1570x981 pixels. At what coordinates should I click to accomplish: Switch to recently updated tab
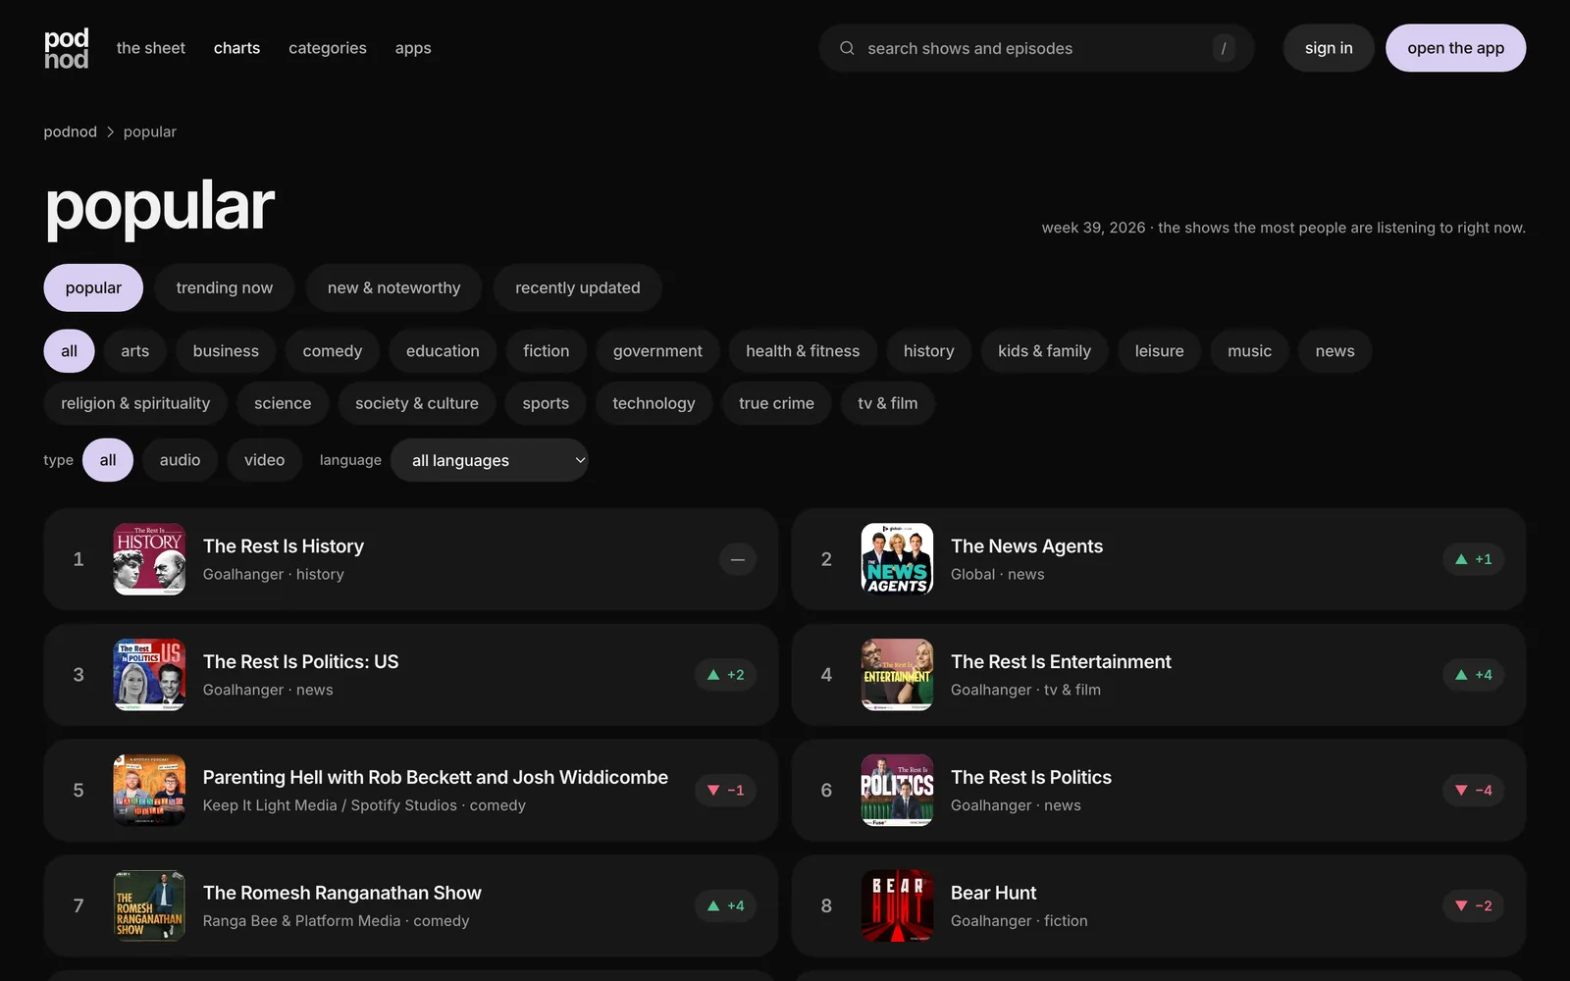578,287
